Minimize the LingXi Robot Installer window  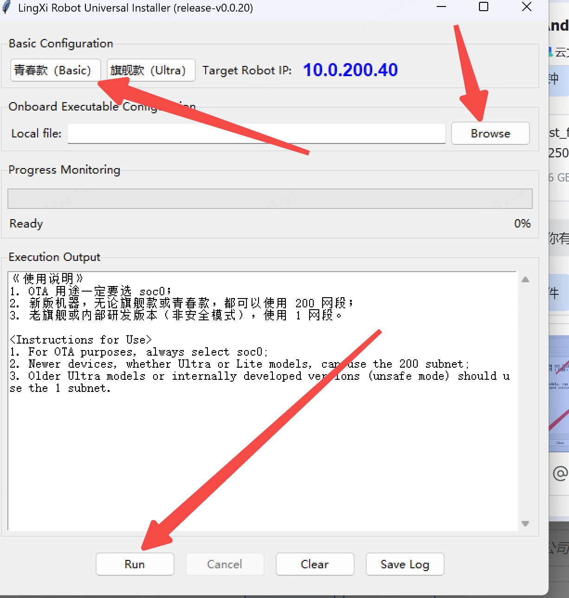[441, 6]
